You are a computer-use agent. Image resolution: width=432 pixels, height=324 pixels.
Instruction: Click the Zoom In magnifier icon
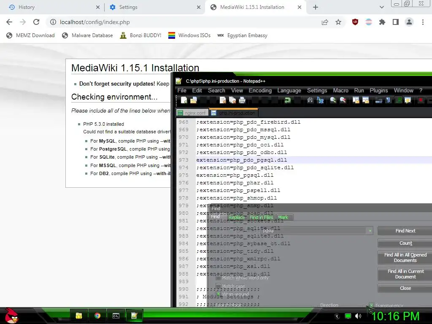pos(333,100)
